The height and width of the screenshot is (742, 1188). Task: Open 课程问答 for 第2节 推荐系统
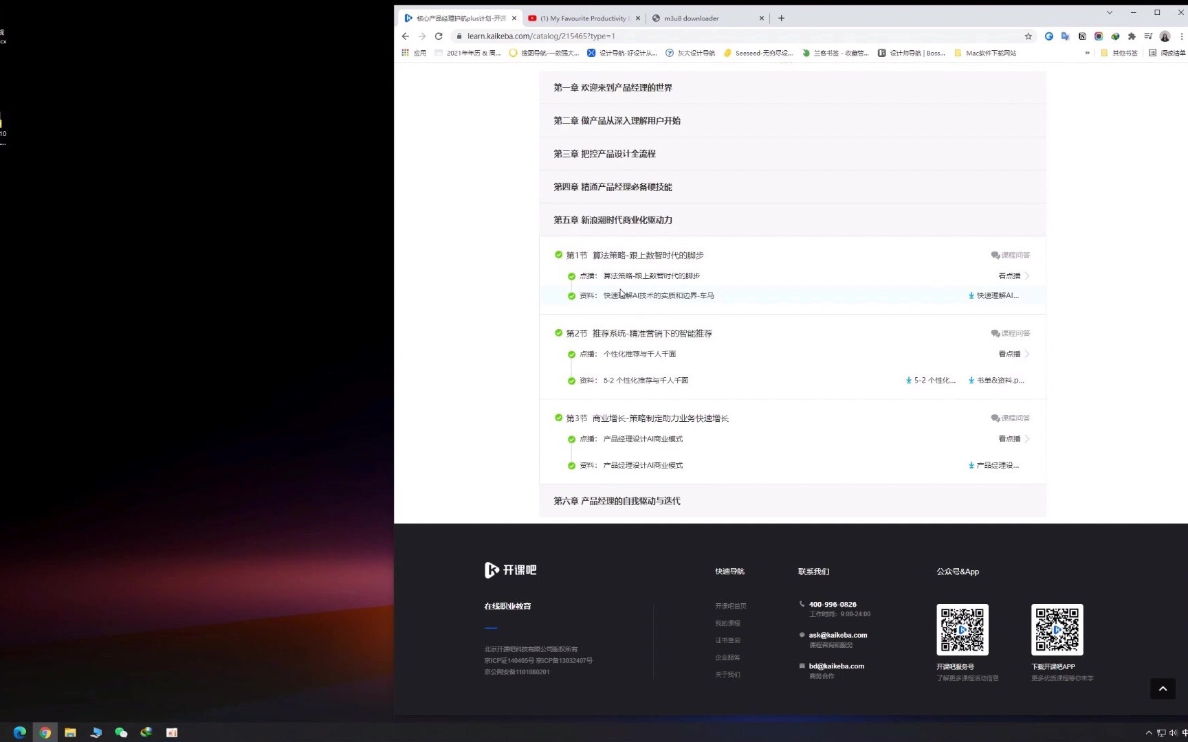point(1010,333)
